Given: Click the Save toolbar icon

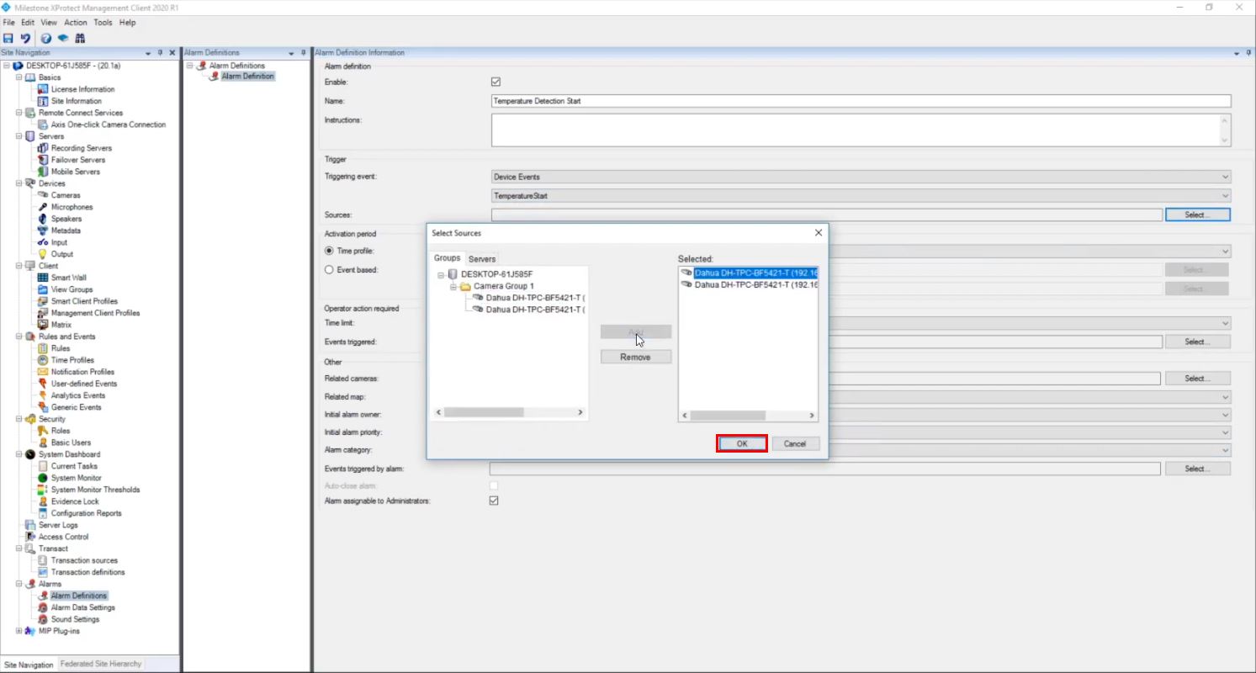Looking at the screenshot, I should coord(8,39).
